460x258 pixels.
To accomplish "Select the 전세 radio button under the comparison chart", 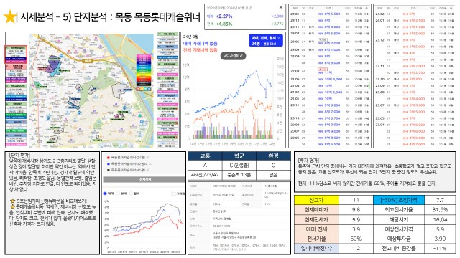I will click(x=118, y=193).
